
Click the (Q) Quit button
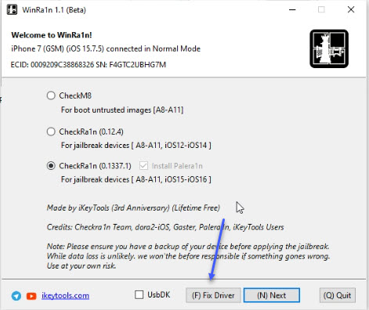tap(337, 295)
